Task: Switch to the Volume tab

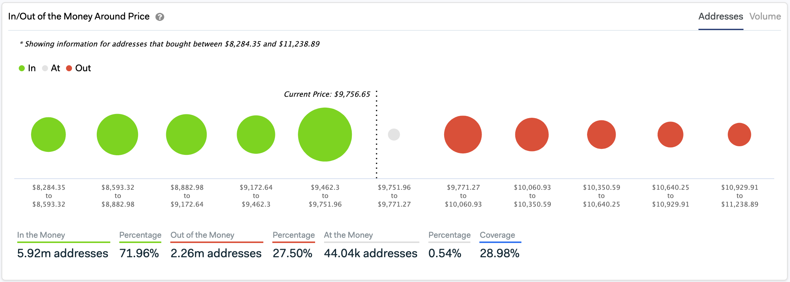Action: (x=765, y=16)
